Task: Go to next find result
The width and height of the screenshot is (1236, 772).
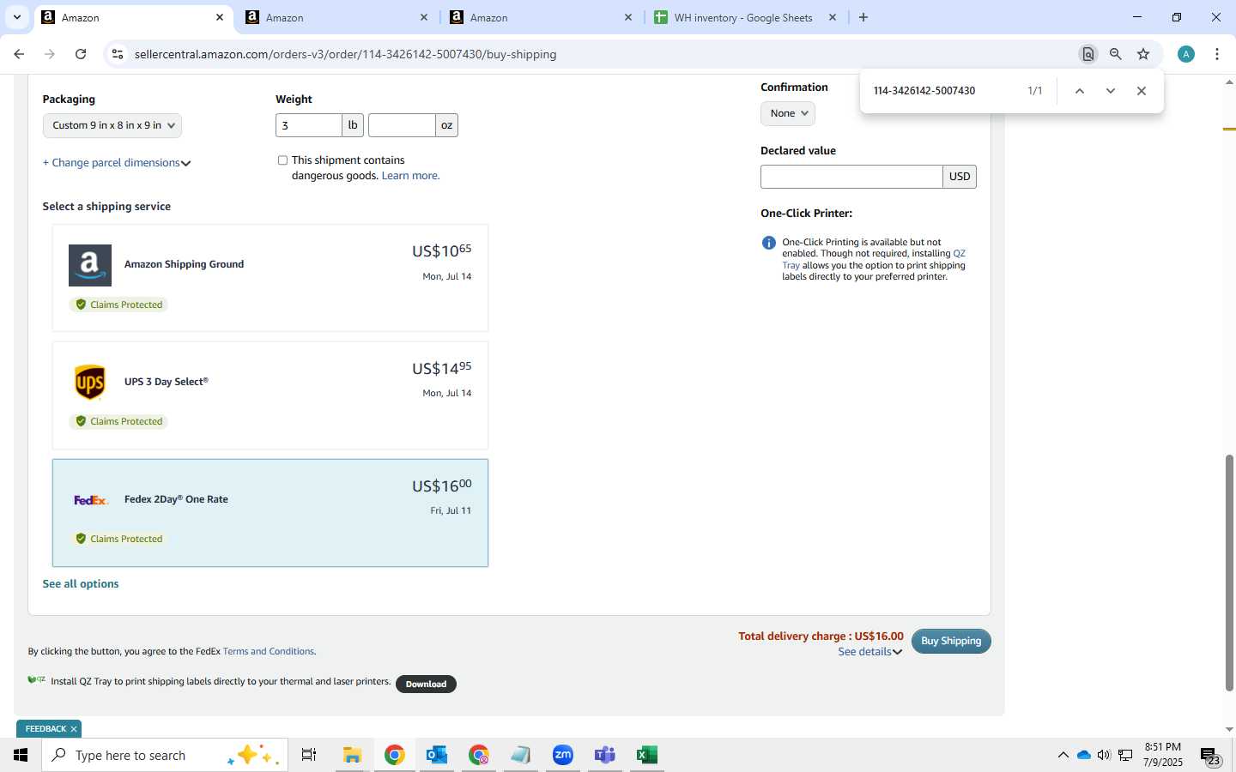Action: coord(1111,91)
